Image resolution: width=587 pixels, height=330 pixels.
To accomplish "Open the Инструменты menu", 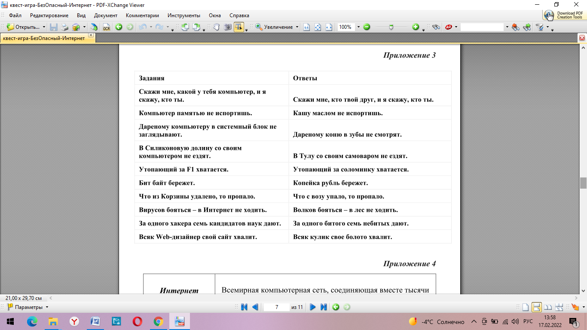I will 183,15.
